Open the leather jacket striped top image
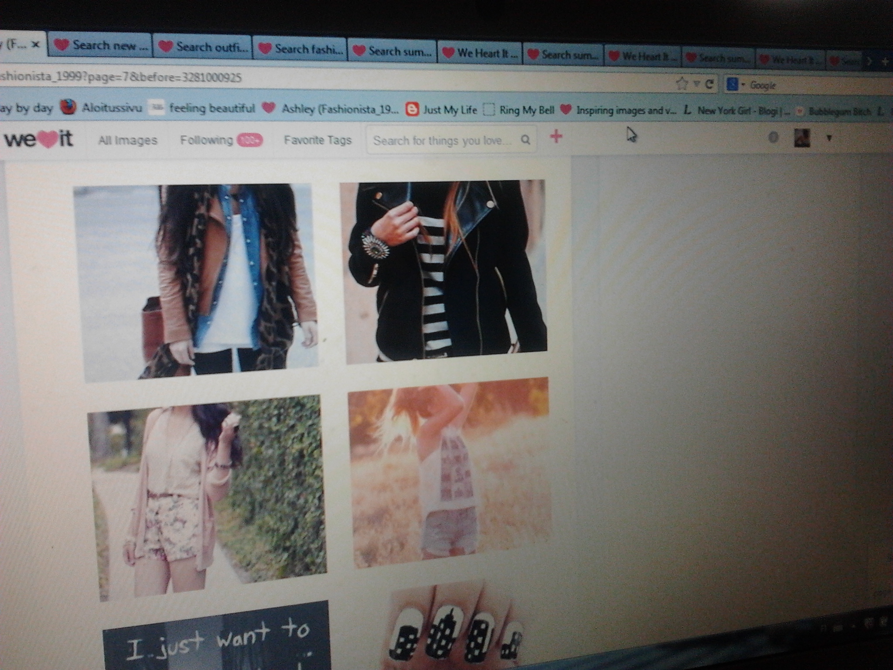The height and width of the screenshot is (670, 893). [x=444, y=271]
